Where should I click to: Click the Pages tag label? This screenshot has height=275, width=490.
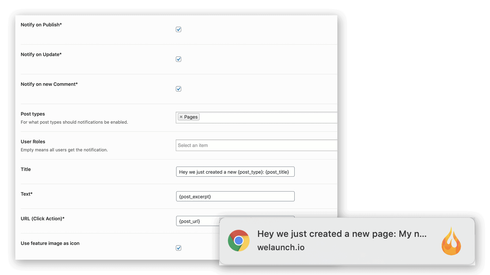[x=191, y=117]
